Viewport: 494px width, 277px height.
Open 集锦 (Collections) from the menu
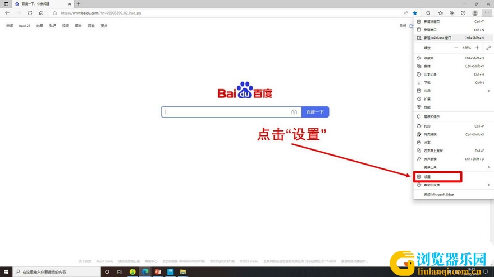click(x=454, y=66)
